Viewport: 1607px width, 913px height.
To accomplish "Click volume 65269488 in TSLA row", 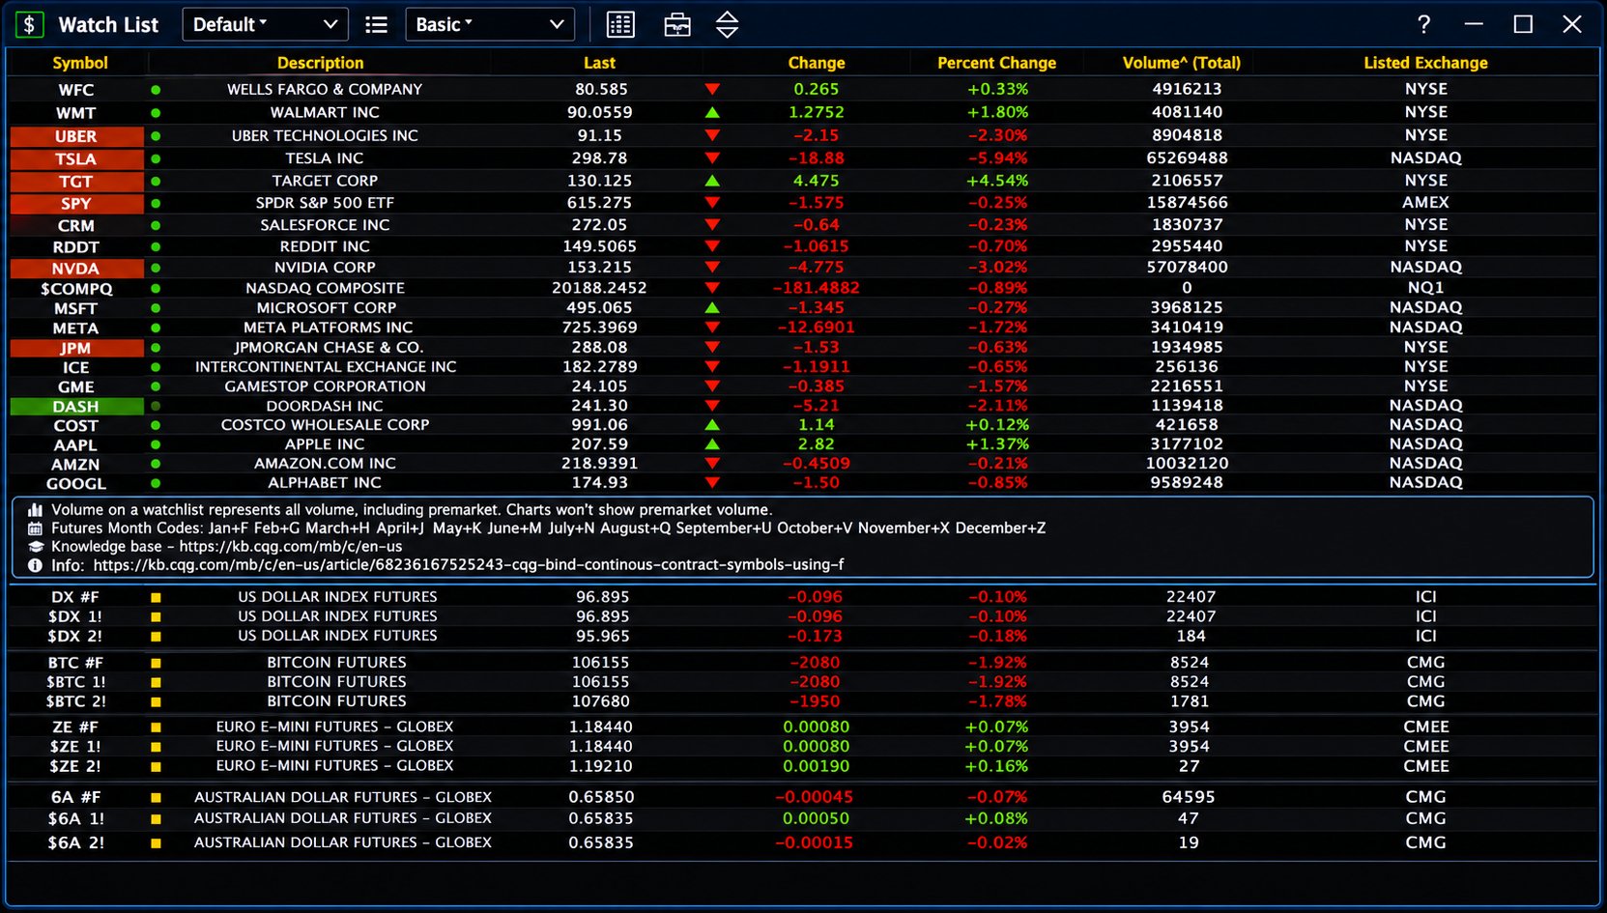I will pyautogui.click(x=1187, y=157).
